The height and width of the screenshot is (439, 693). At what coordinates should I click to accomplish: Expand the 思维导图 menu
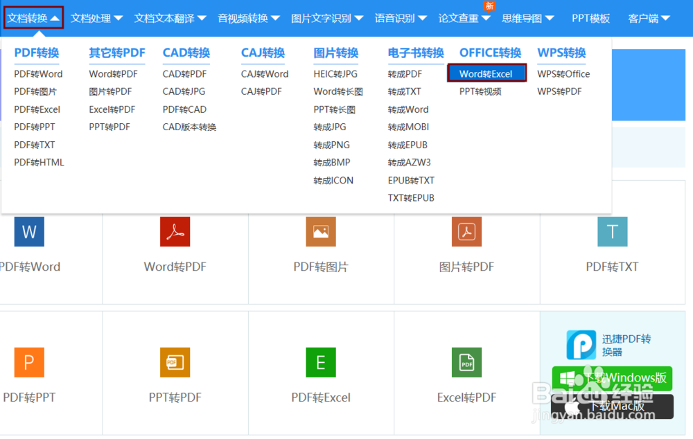[x=528, y=18]
